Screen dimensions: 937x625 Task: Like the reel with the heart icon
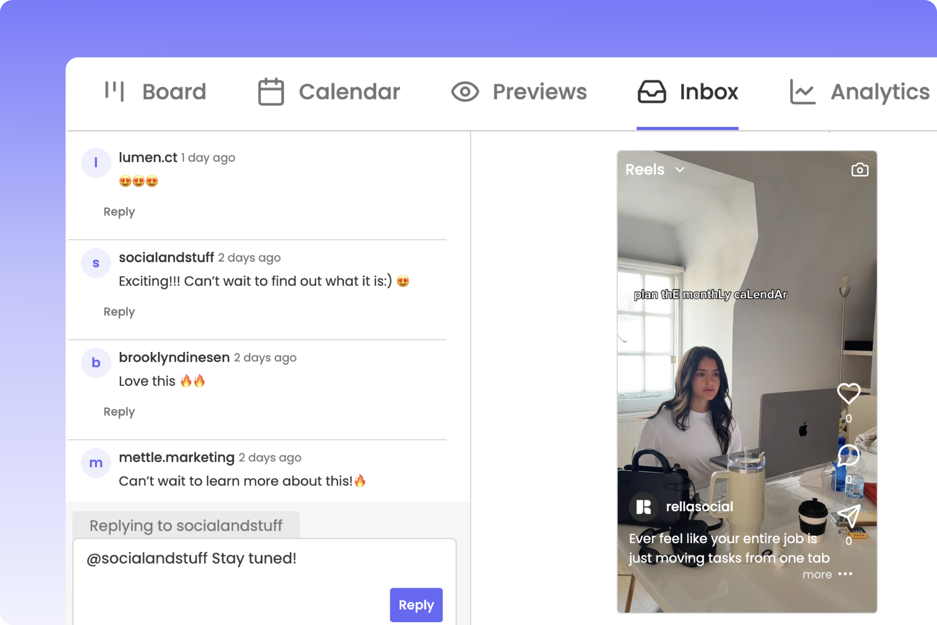848,393
